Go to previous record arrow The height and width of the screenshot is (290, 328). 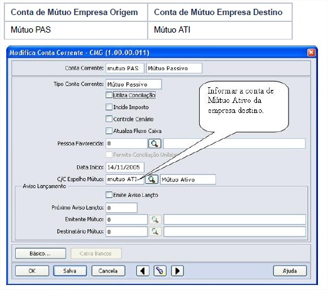143,271
